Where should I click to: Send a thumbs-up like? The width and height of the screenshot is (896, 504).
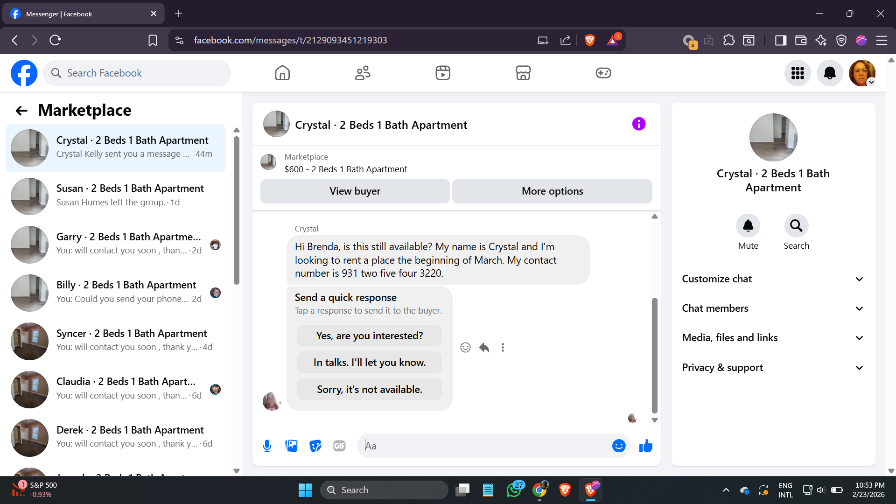point(646,446)
